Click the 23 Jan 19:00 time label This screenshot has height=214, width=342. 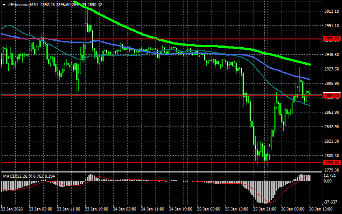coord(97,209)
